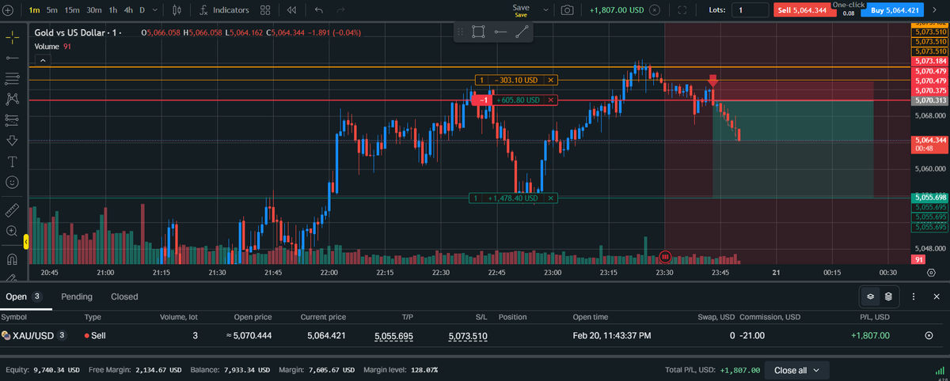
Task: Close the +605.80 USD sell position
Action: click(552, 100)
